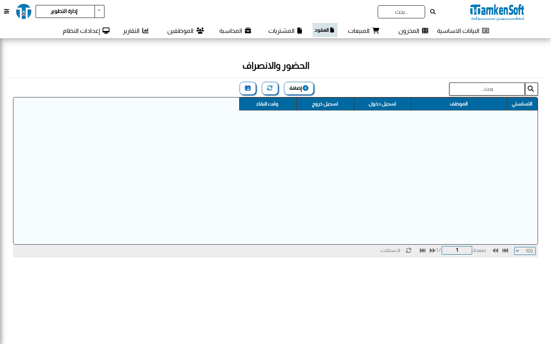Screen dimensions: 551x344
Task: Sort by وقت البقاء column header
Action: click(267, 104)
